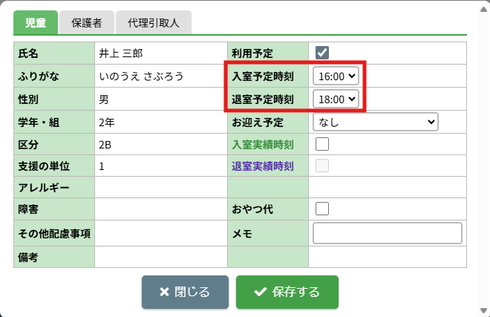Click the 区分 value 2B
Screen dimensions: 490x317
[105, 144]
